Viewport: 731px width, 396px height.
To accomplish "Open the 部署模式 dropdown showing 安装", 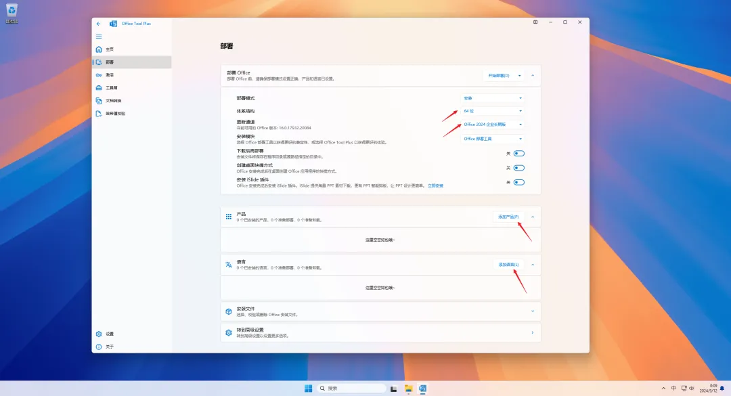I will pos(493,98).
